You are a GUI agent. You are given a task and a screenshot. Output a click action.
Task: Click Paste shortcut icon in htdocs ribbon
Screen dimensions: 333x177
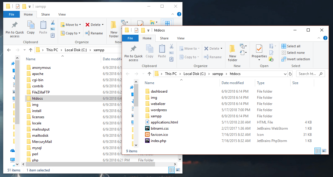(x=172, y=59)
